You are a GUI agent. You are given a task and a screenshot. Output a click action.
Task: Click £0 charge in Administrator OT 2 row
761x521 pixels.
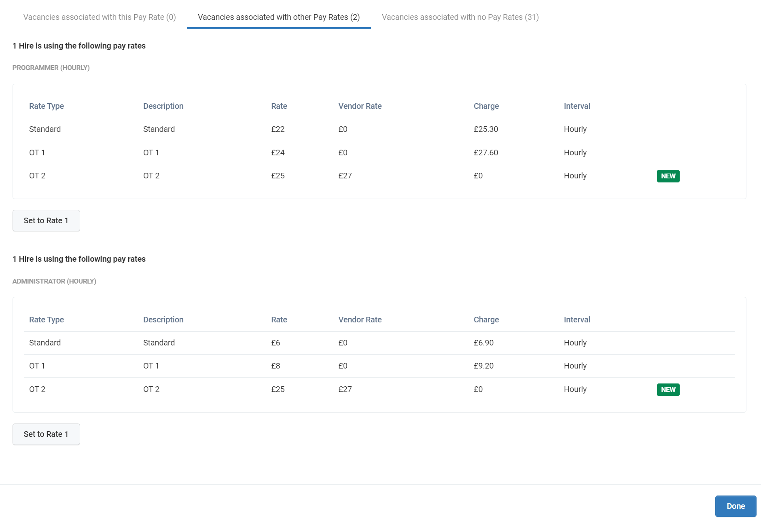(x=478, y=389)
